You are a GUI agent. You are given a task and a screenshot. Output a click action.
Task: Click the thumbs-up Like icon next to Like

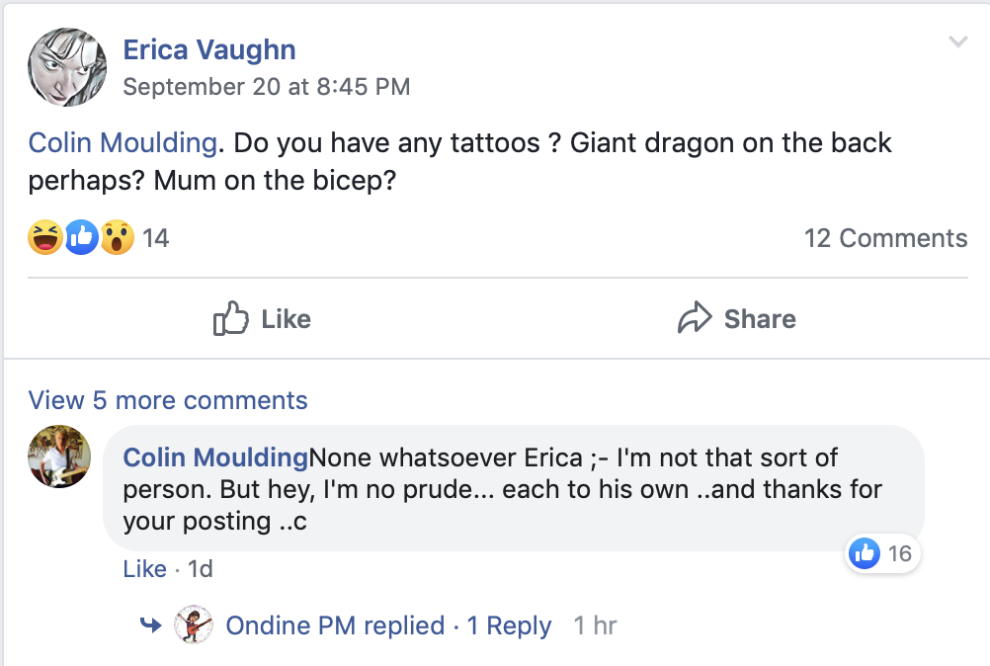coord(229,318)
